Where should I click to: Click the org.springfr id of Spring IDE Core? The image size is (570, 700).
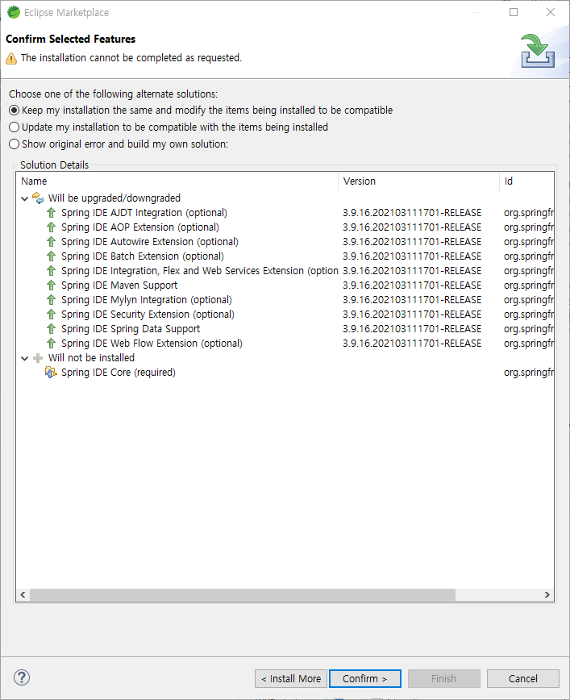[x=529, y=373]
